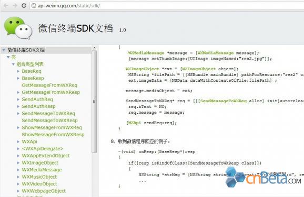Collapse the 组合类型列表 node
This screenshot has width=304, height=197.
(13, 64)
